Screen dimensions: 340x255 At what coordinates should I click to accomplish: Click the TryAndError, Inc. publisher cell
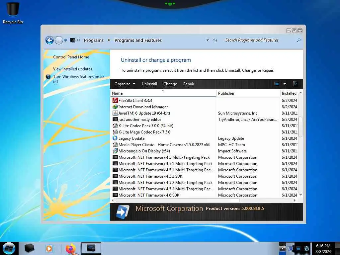[x=247, y=119]
